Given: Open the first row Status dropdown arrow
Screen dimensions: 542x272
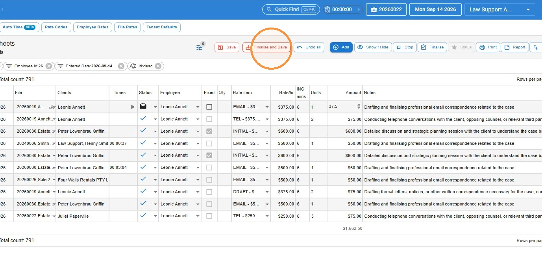Looking at the screenshot, I should [155, 107].
